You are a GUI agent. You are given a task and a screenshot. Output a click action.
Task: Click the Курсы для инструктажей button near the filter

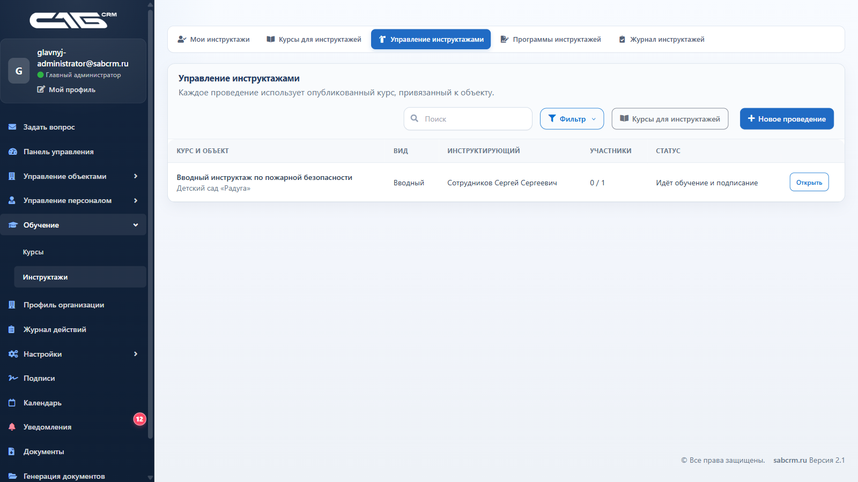click(x=670, y=119)
